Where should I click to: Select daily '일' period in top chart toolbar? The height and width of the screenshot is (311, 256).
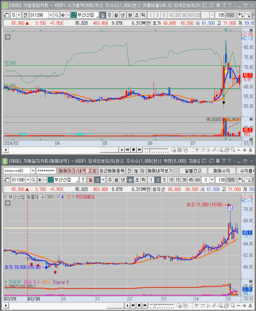(103, 15)
